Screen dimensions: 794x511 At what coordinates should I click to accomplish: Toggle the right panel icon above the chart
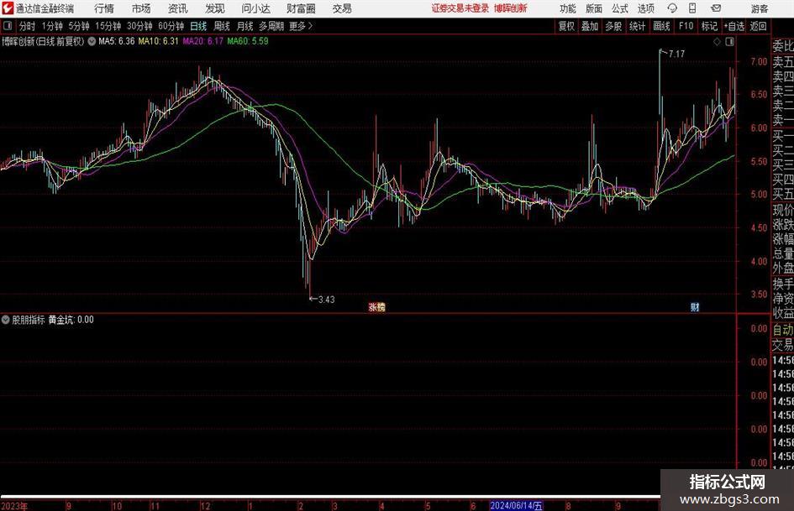(x=729, y=42)
